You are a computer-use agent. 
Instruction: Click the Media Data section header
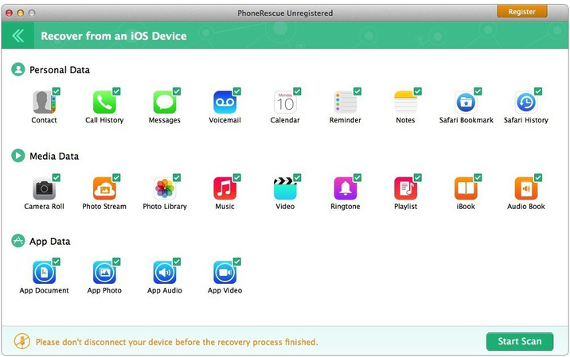tap(54, 156)
